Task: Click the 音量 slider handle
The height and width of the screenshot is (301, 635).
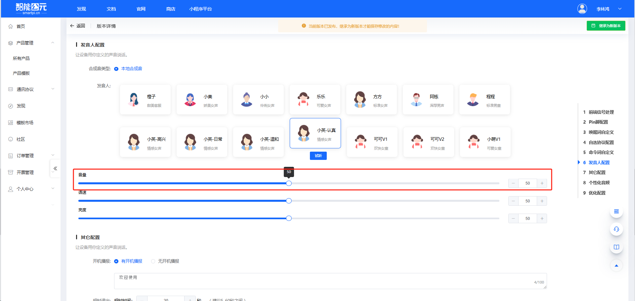Action: 289,183
